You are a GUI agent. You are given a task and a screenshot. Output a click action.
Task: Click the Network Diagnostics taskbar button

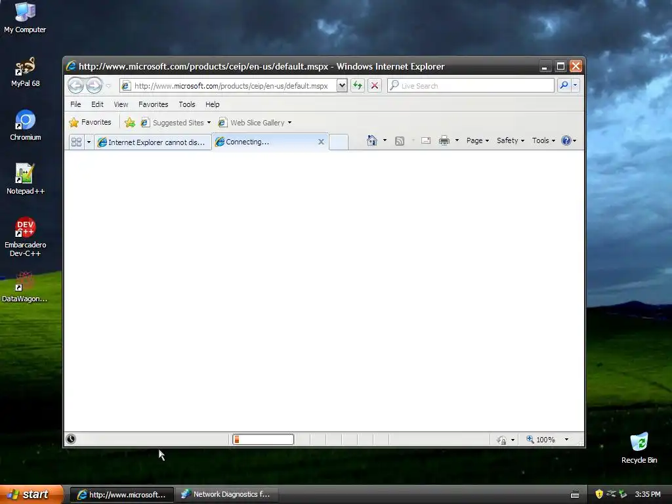(227, 495)
